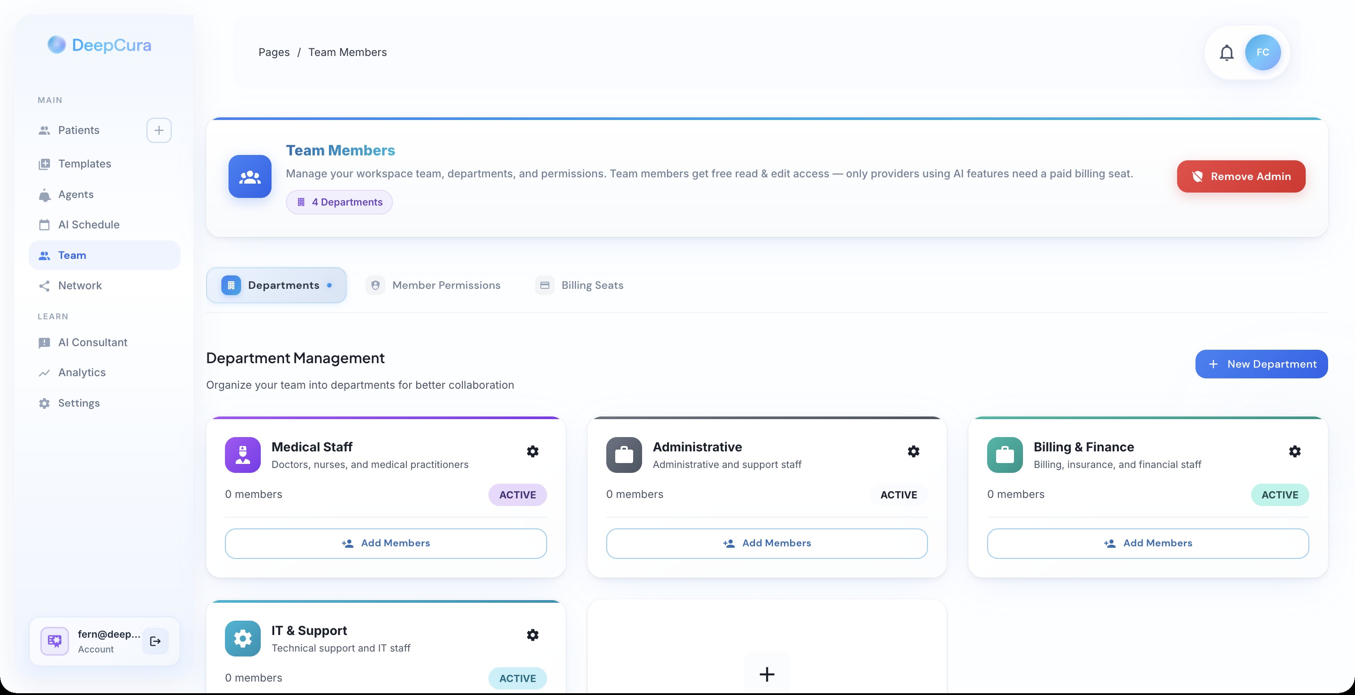Click the account badge icon
Screen dimensions: 1355x695
coord(55,641)
